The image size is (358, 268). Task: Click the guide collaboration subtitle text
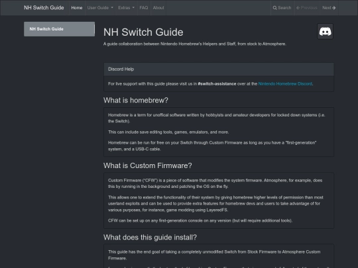click(x=194, y=44)
